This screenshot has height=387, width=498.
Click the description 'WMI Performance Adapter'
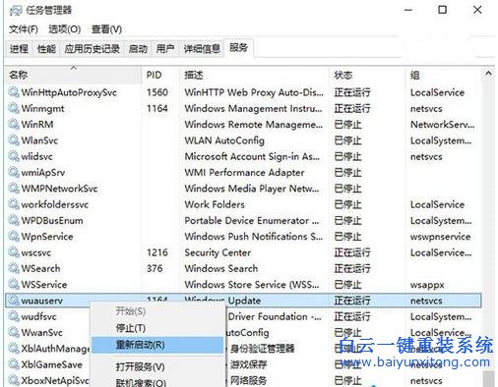[244, 173]
